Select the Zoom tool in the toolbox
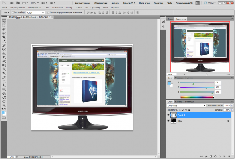 click(x=4, y=105)
